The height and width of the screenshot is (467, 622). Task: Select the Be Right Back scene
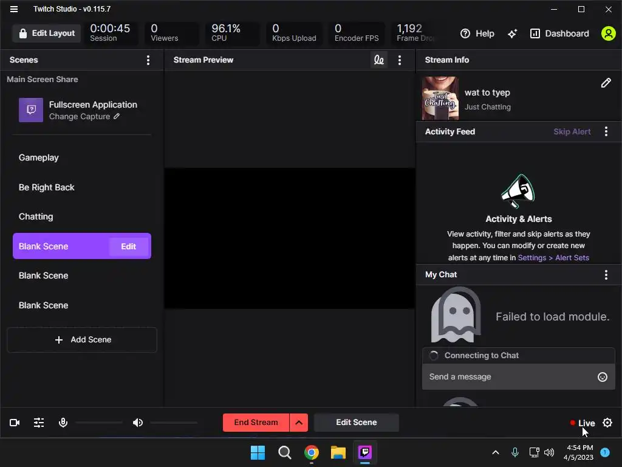coord(82,187)
